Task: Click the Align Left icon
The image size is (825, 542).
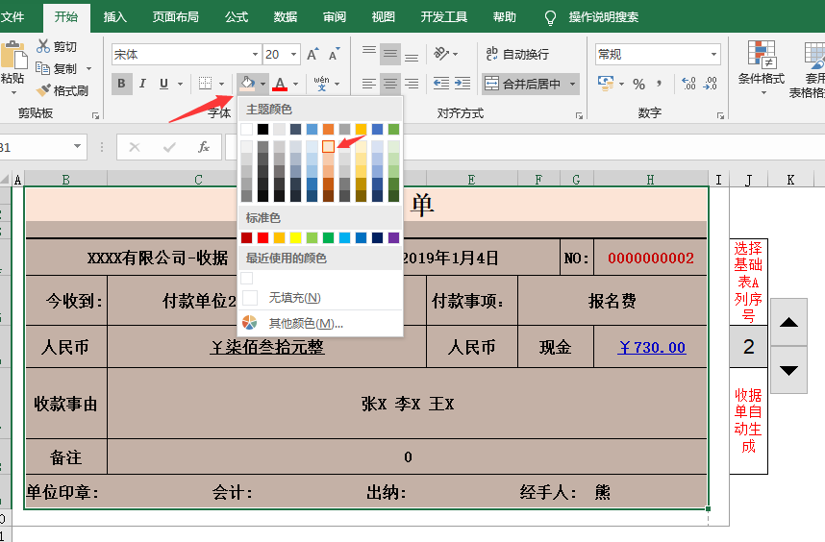Action: click(369, 84)
